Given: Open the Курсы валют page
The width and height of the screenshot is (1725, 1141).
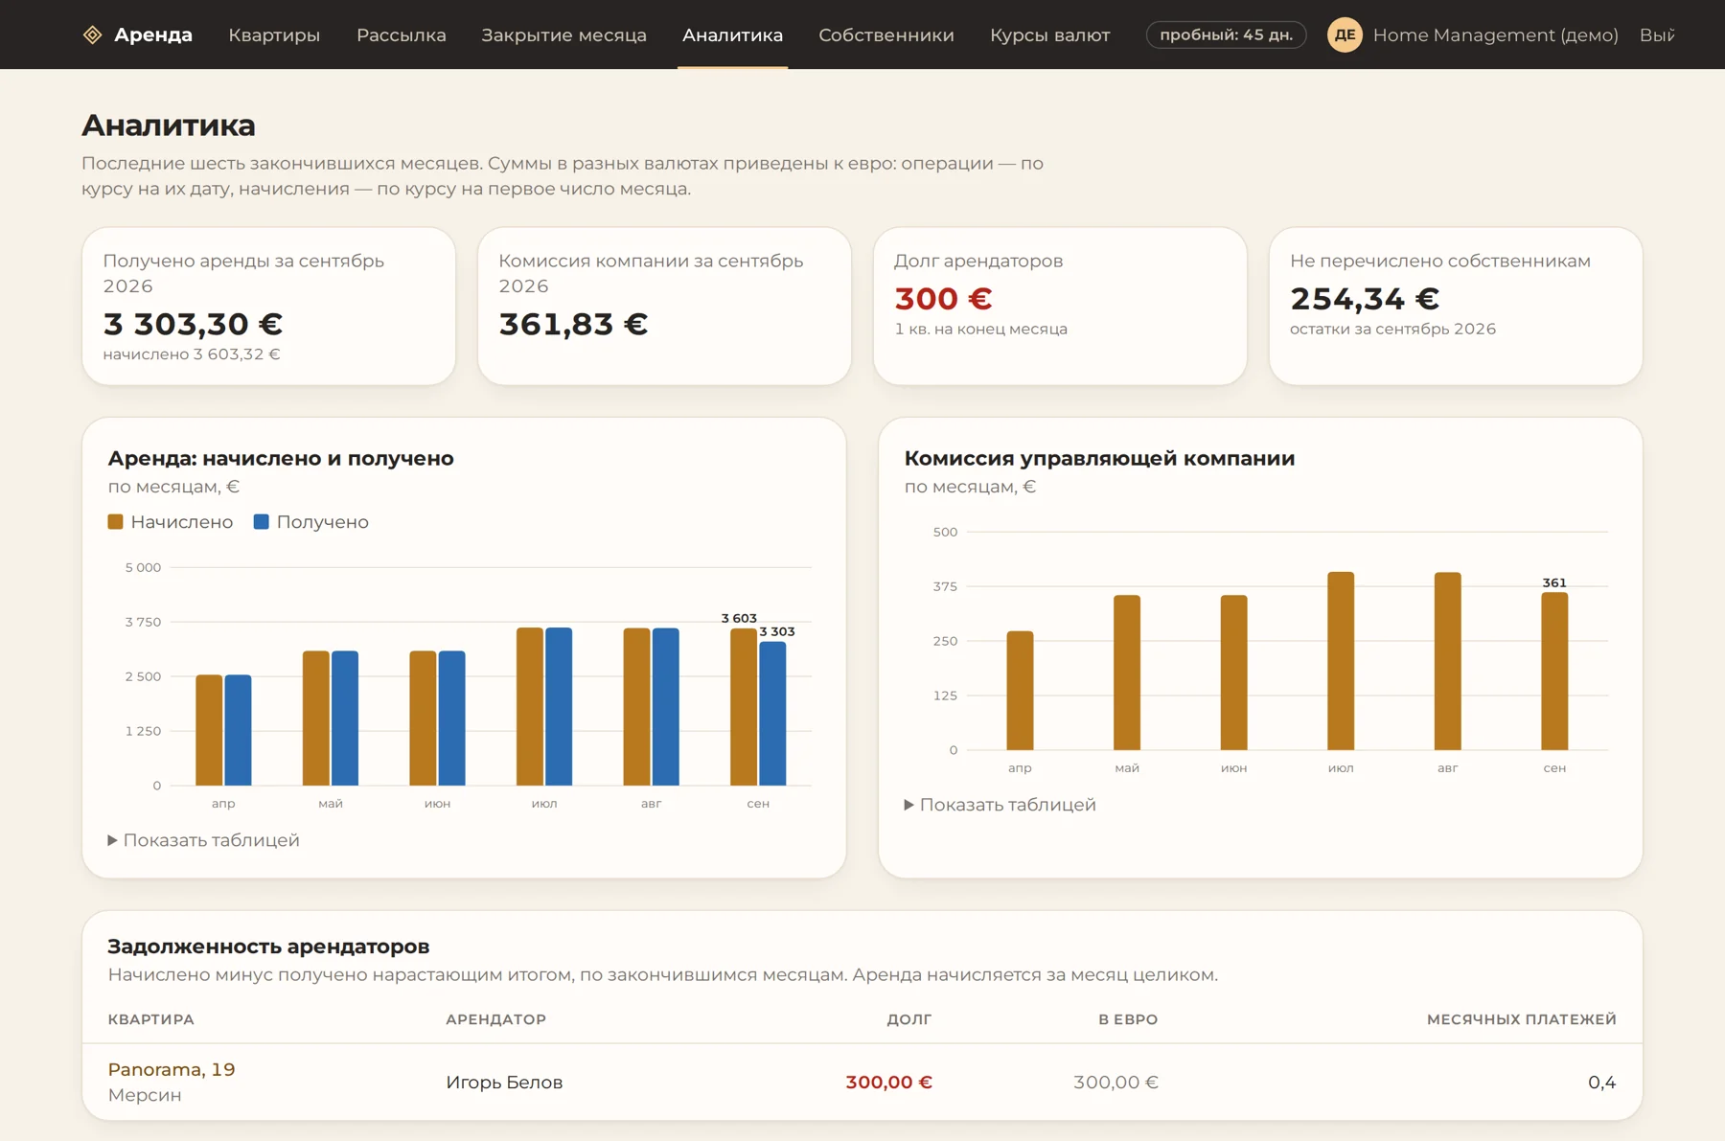Looking at the screenshot, I should 1049,35.
